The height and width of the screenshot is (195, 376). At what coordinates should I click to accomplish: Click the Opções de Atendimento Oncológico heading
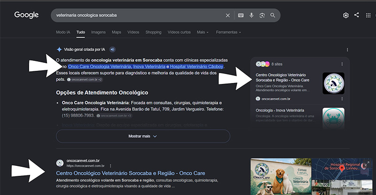coord(102,93)
